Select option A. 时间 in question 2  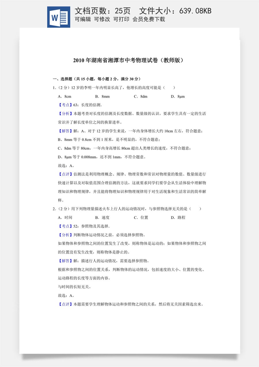(x=65, y=218)
